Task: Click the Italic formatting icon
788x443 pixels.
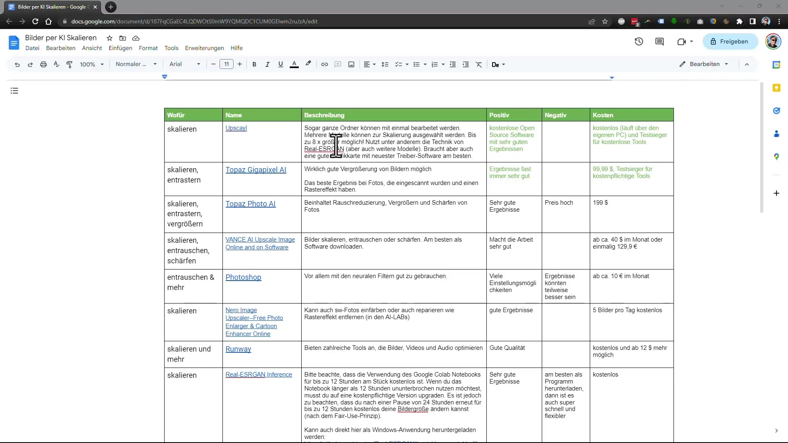Action: pyautogui.click(x=267, y=64)
